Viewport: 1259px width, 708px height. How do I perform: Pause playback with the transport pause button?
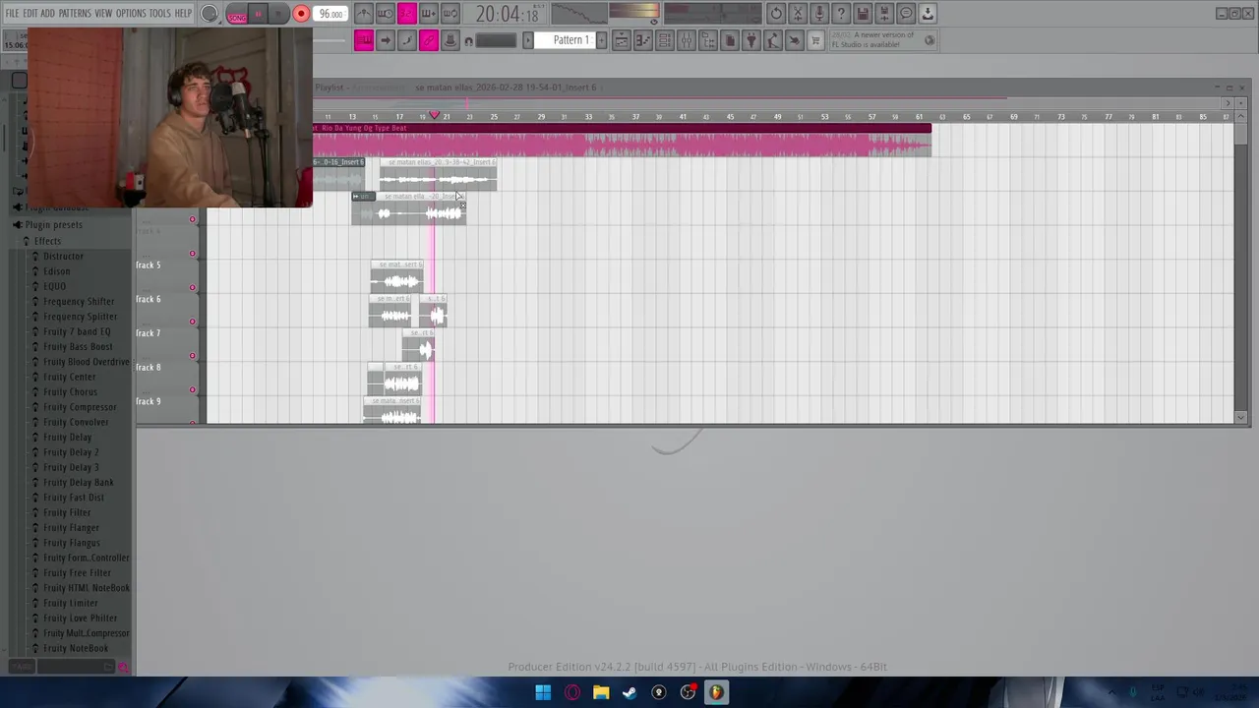point(258,14)
